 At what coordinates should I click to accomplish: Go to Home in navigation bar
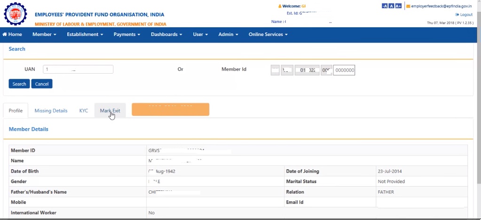pos(12,35)
